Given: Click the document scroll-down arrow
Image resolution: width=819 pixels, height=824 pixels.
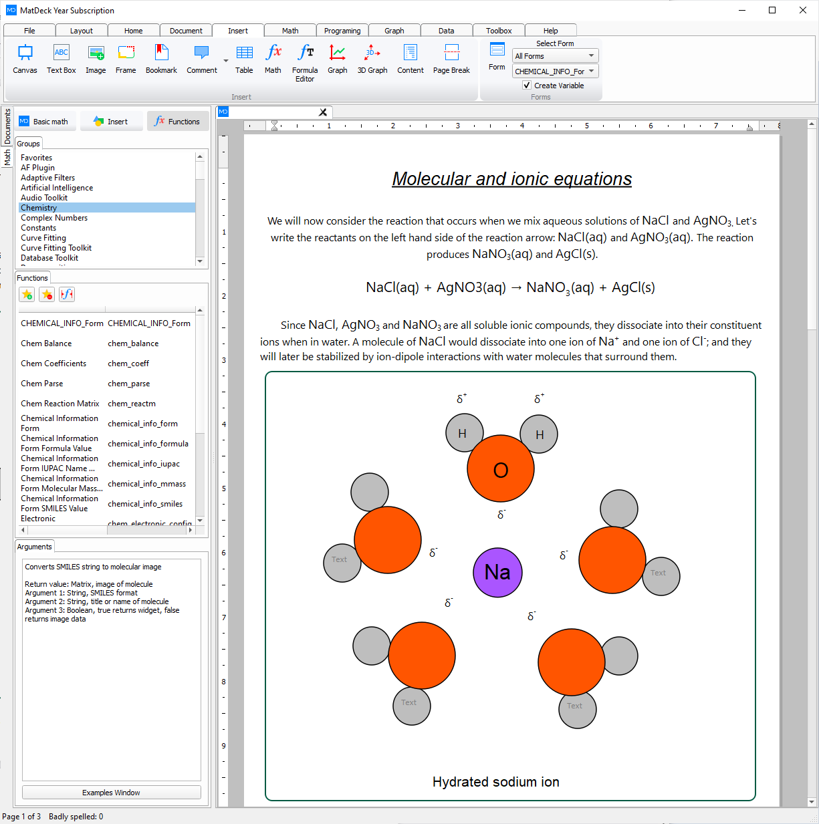Looking at the screenshot, I should (x=812, y=802).
